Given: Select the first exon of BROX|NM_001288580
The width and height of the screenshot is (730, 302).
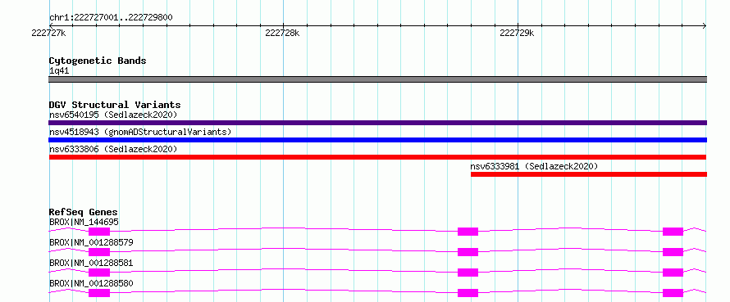Looking at the screenshot, I should click(99, 293).
